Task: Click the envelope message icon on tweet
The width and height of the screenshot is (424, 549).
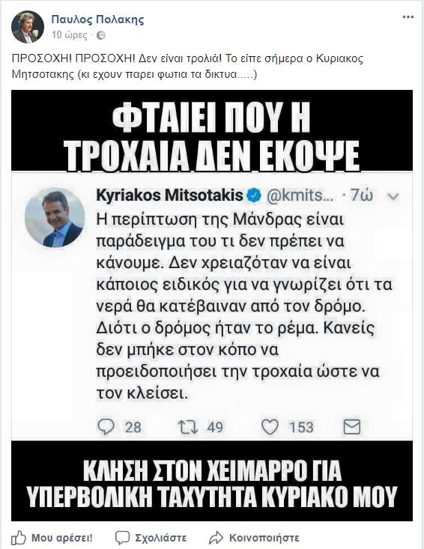Action: pyautogui.click(x=351, y=427)
